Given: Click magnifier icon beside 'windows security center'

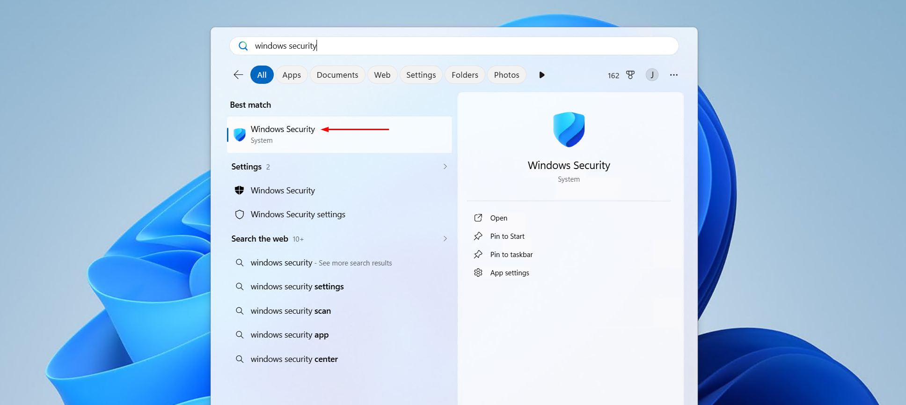Looking at the screenshot, I should point(239,359).
